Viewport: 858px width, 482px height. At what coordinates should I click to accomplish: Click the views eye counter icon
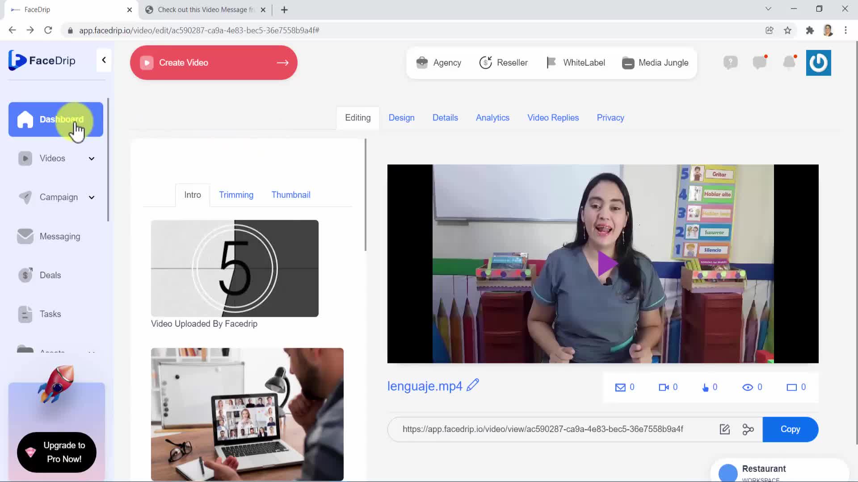[747, 387]
